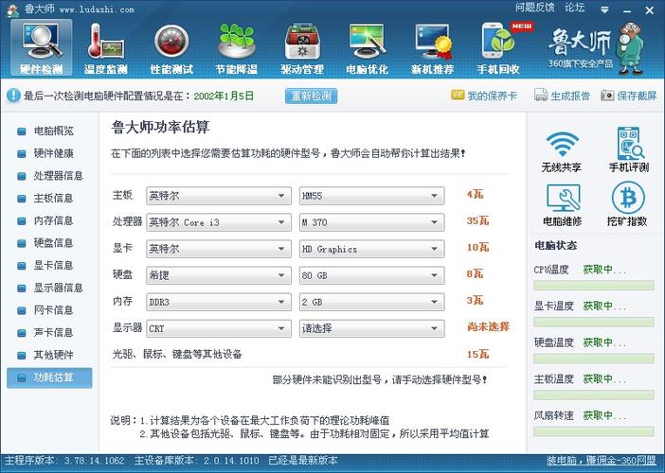Open the 硬盘 brand dropdown showing 希捷
Screen dimensions: 665x473
tap(219, 275)
